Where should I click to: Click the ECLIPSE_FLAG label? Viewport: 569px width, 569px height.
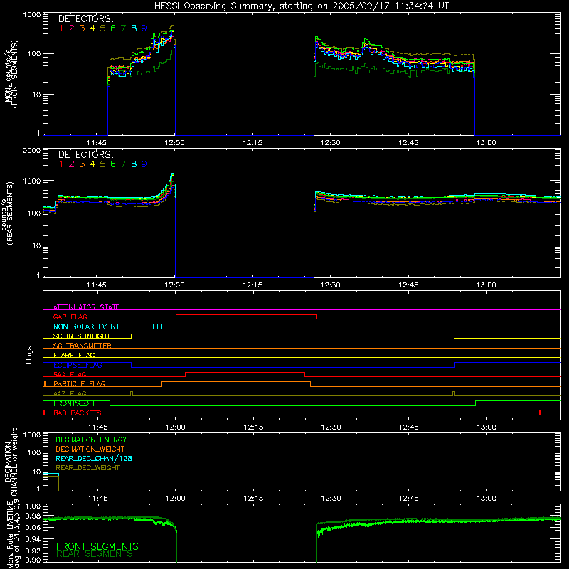(78, 365)
